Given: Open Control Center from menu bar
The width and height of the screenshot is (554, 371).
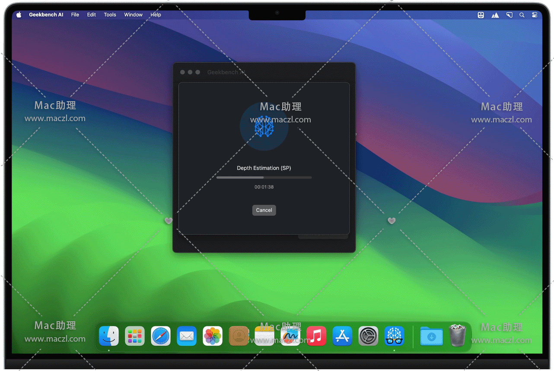Looking at the screenshot, I should click(535, 15).
